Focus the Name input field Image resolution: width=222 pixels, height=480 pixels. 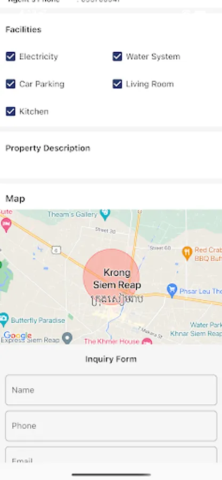[x=111, y=390]
